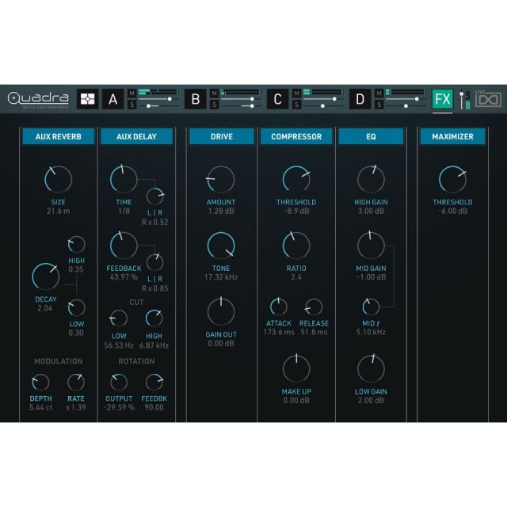This screenshot has width=507, height=507.
Task: Click the ratio value 2.4
Action: coord(296,277)
